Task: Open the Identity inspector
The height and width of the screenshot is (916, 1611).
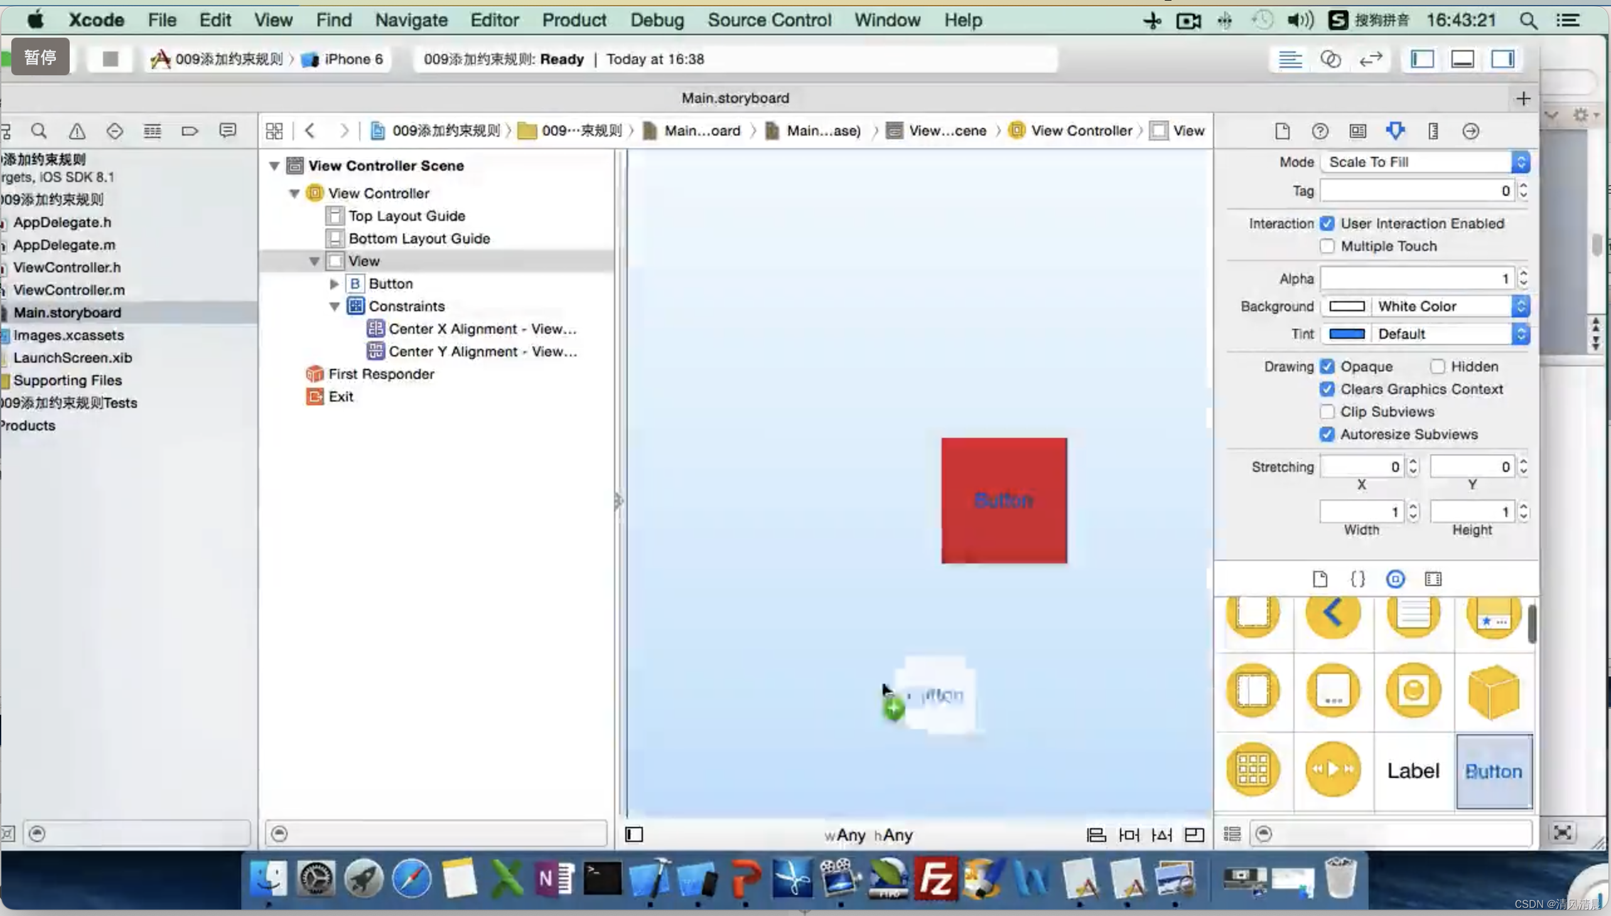Action: 1358,131
